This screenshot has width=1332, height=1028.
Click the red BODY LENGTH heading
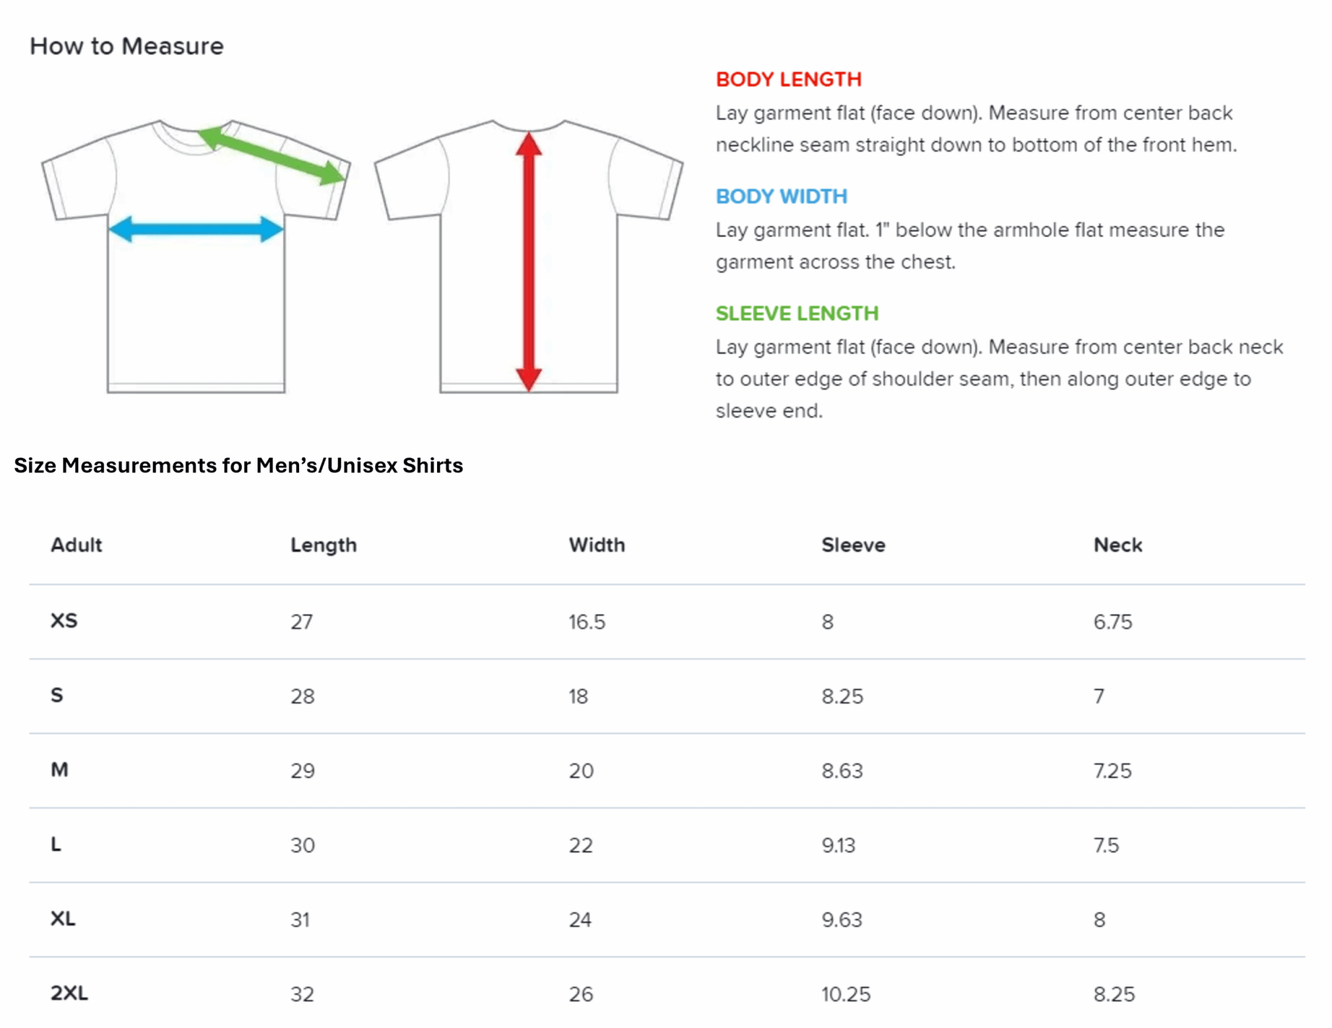coord(788,79)
